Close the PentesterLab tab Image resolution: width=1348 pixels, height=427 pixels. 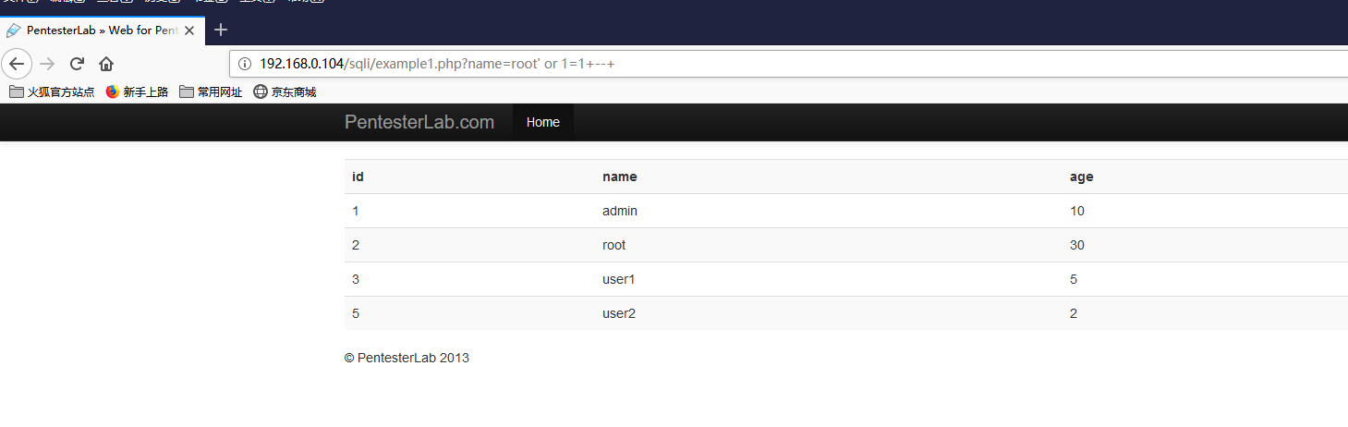pyautogui.click(x=189, y=30)
